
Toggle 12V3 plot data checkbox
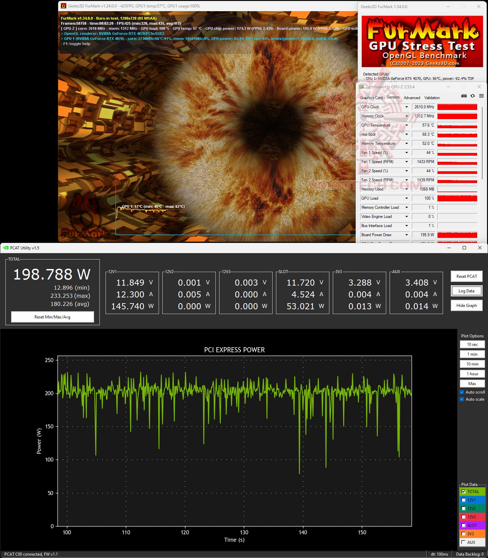click(x=463, y=517)
